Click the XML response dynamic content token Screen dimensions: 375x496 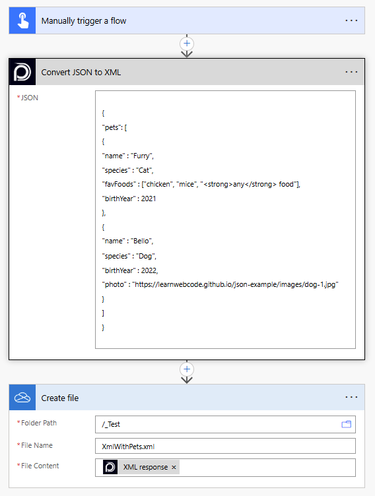click(141, 467)
